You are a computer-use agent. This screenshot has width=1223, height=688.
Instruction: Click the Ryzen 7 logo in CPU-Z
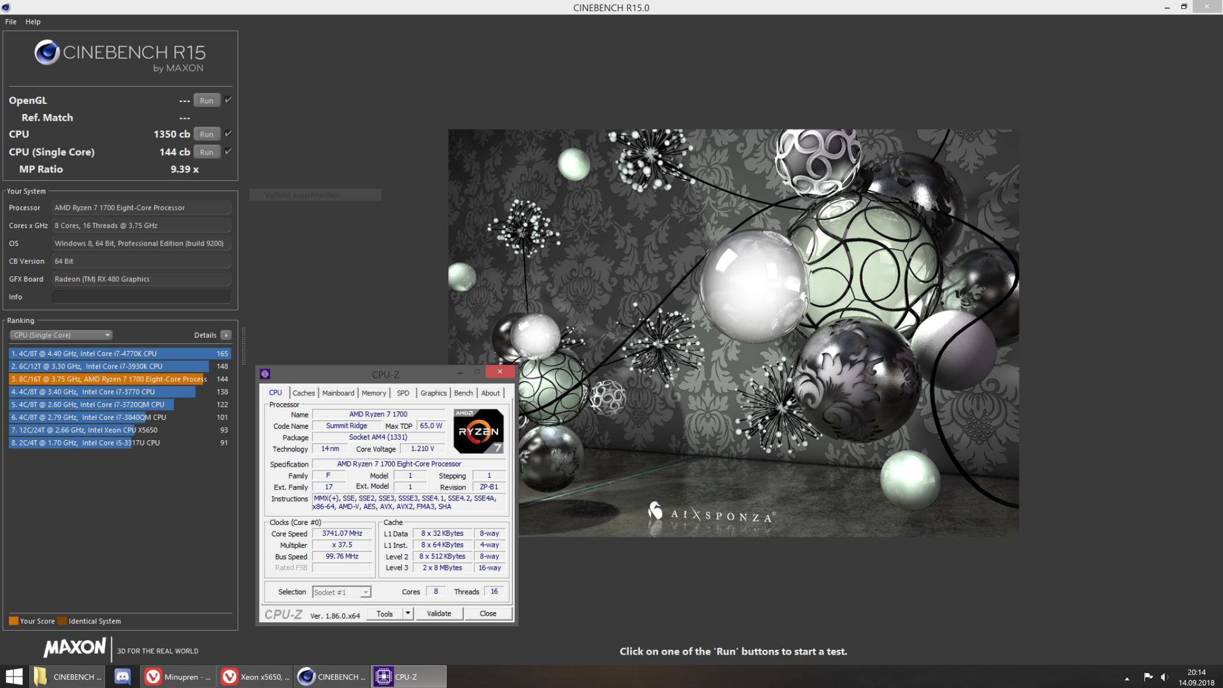(478, 431)
